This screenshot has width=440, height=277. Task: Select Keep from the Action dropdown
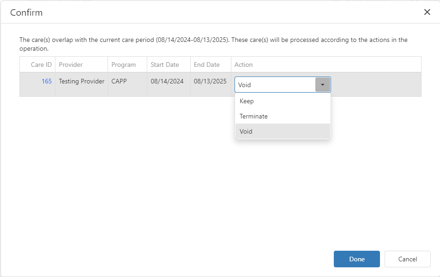click(247, 101)
